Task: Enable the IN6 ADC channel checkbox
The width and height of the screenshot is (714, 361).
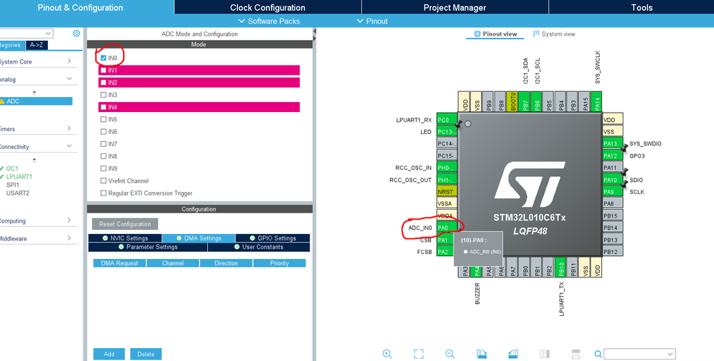Action: pyautogui.click(x=104, y=131)
